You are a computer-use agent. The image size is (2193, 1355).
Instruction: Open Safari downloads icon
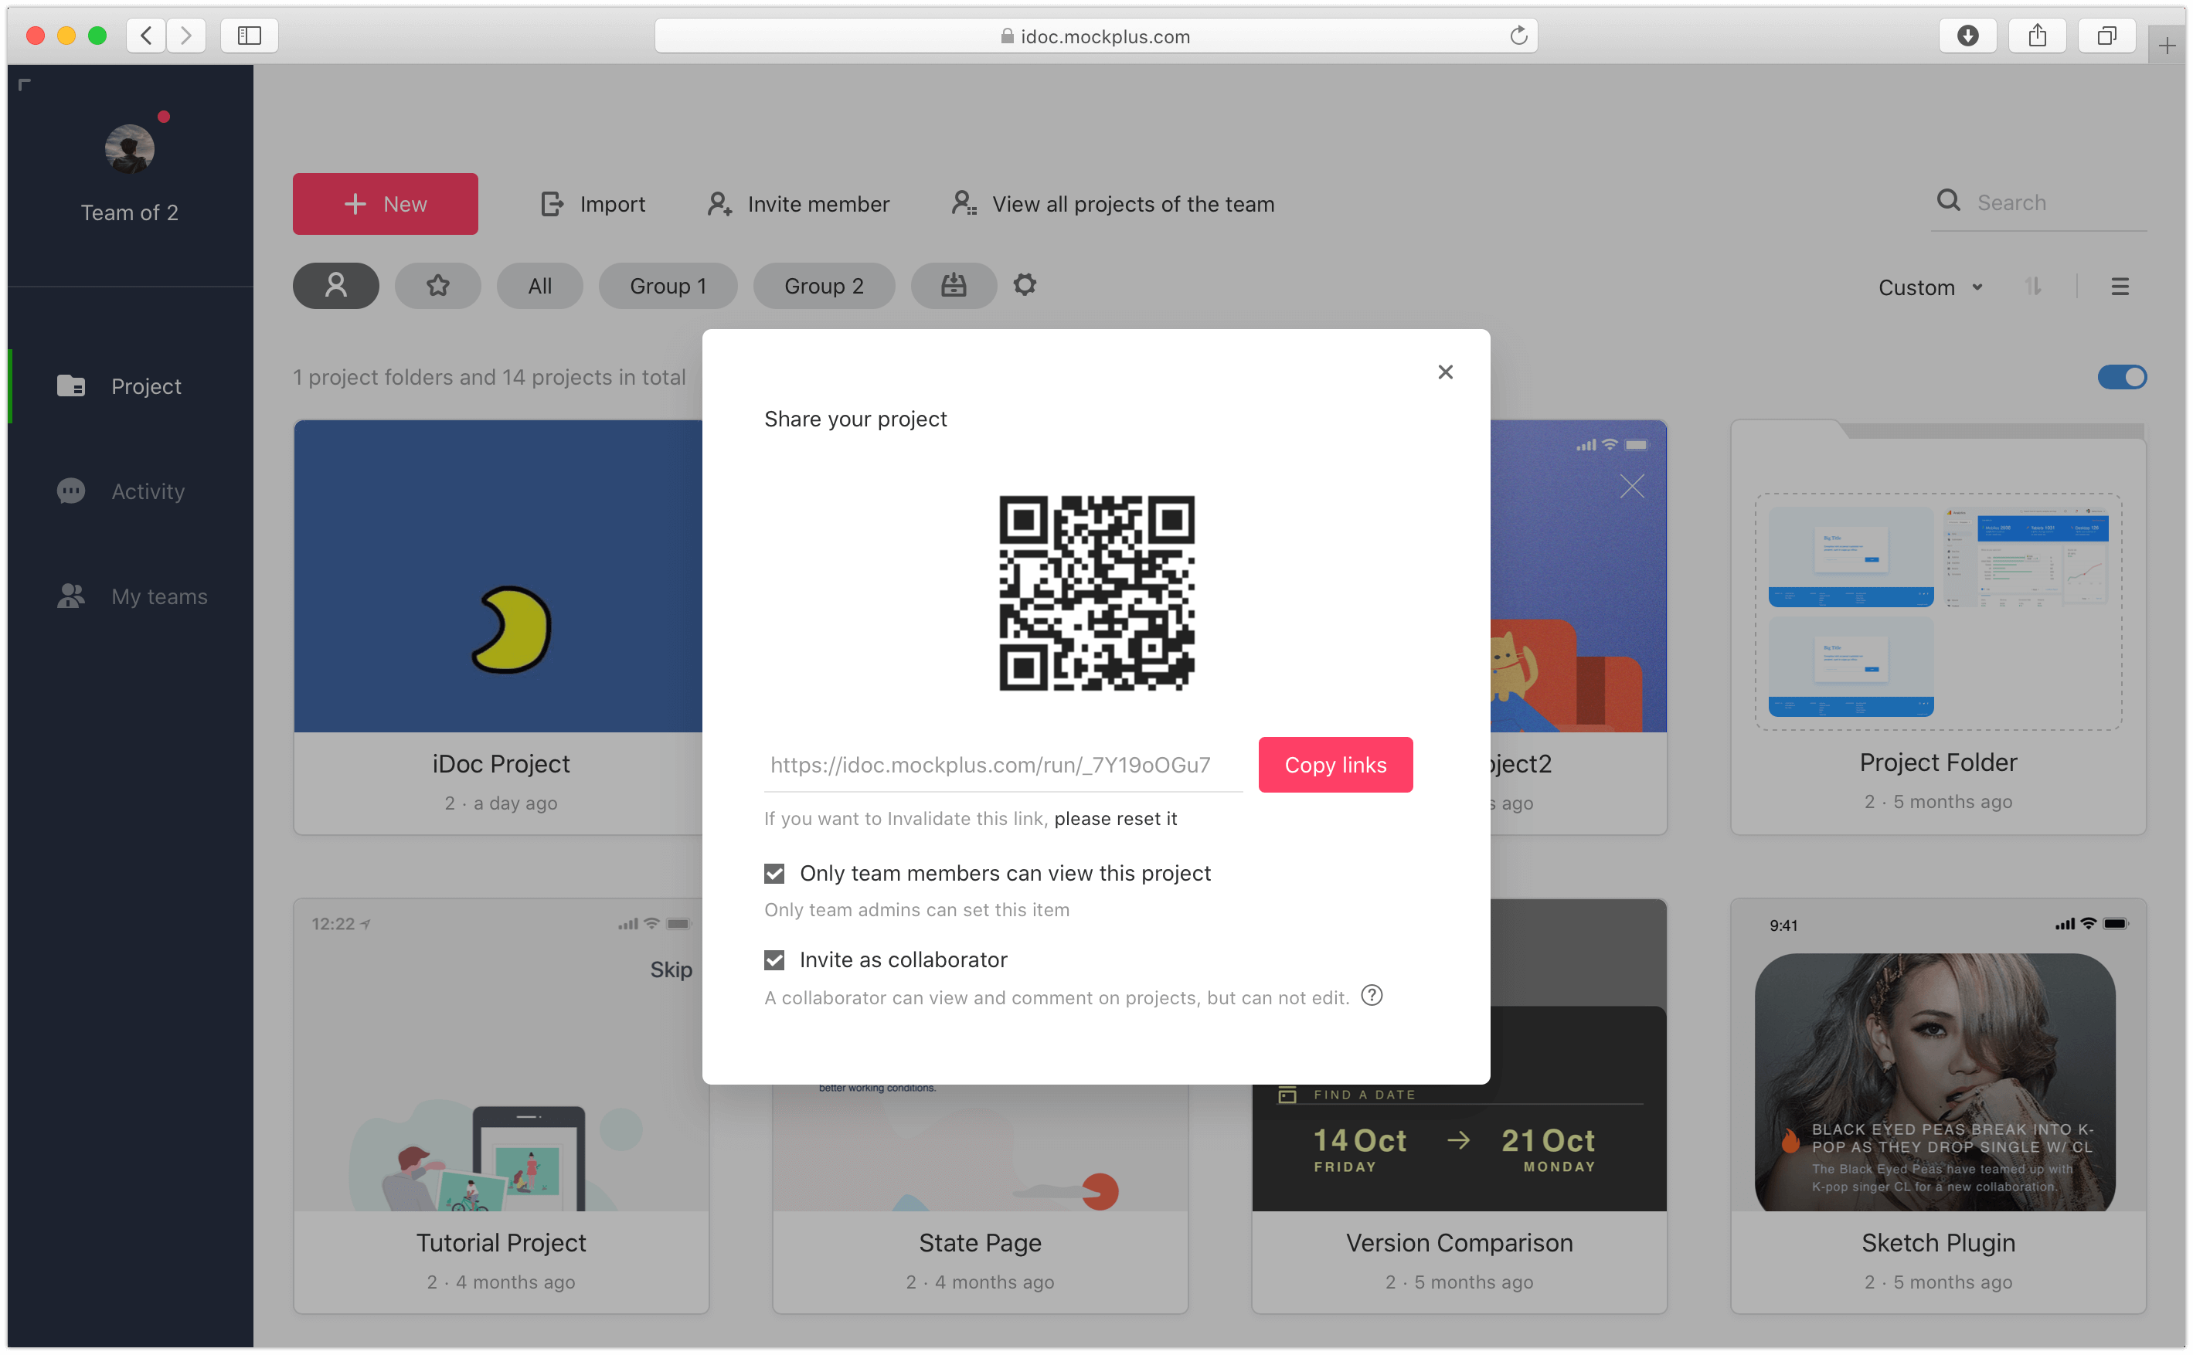pyautogui.click(x=1967, y=35)
